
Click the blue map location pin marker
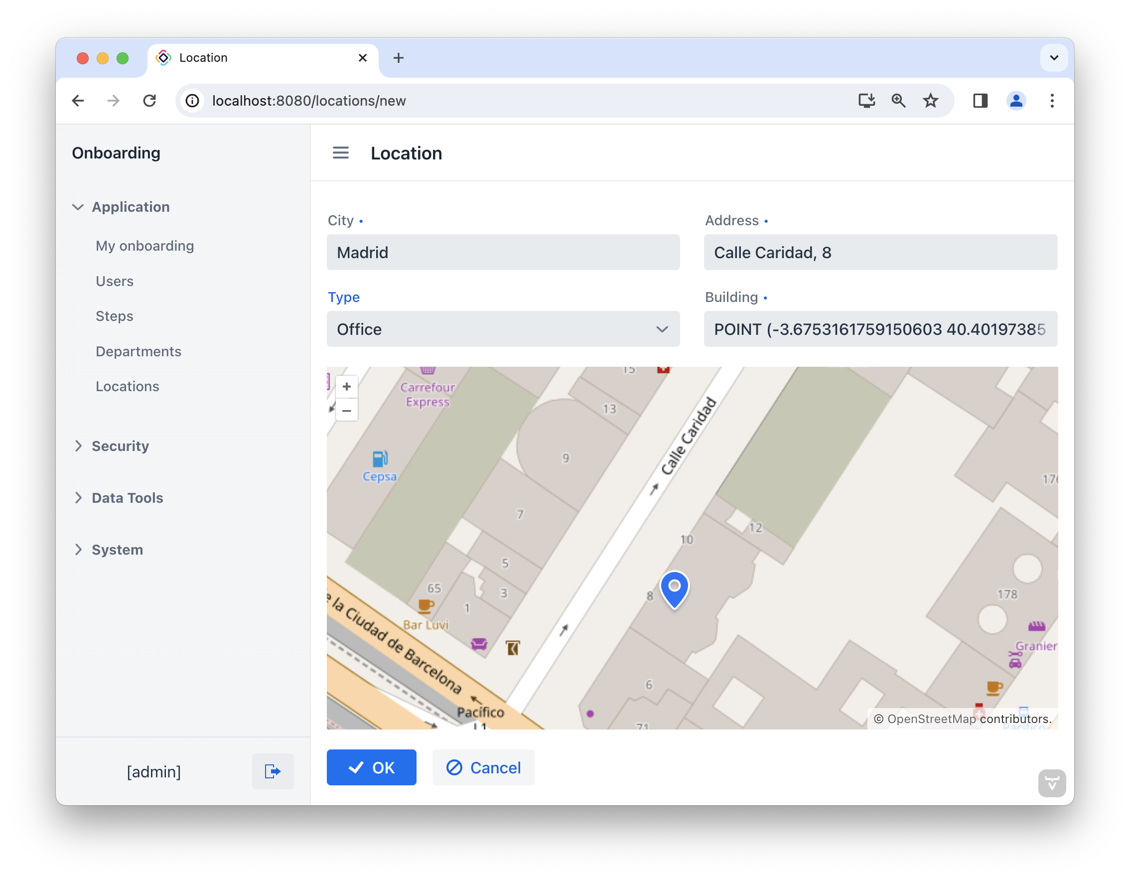tap(674, 591)
